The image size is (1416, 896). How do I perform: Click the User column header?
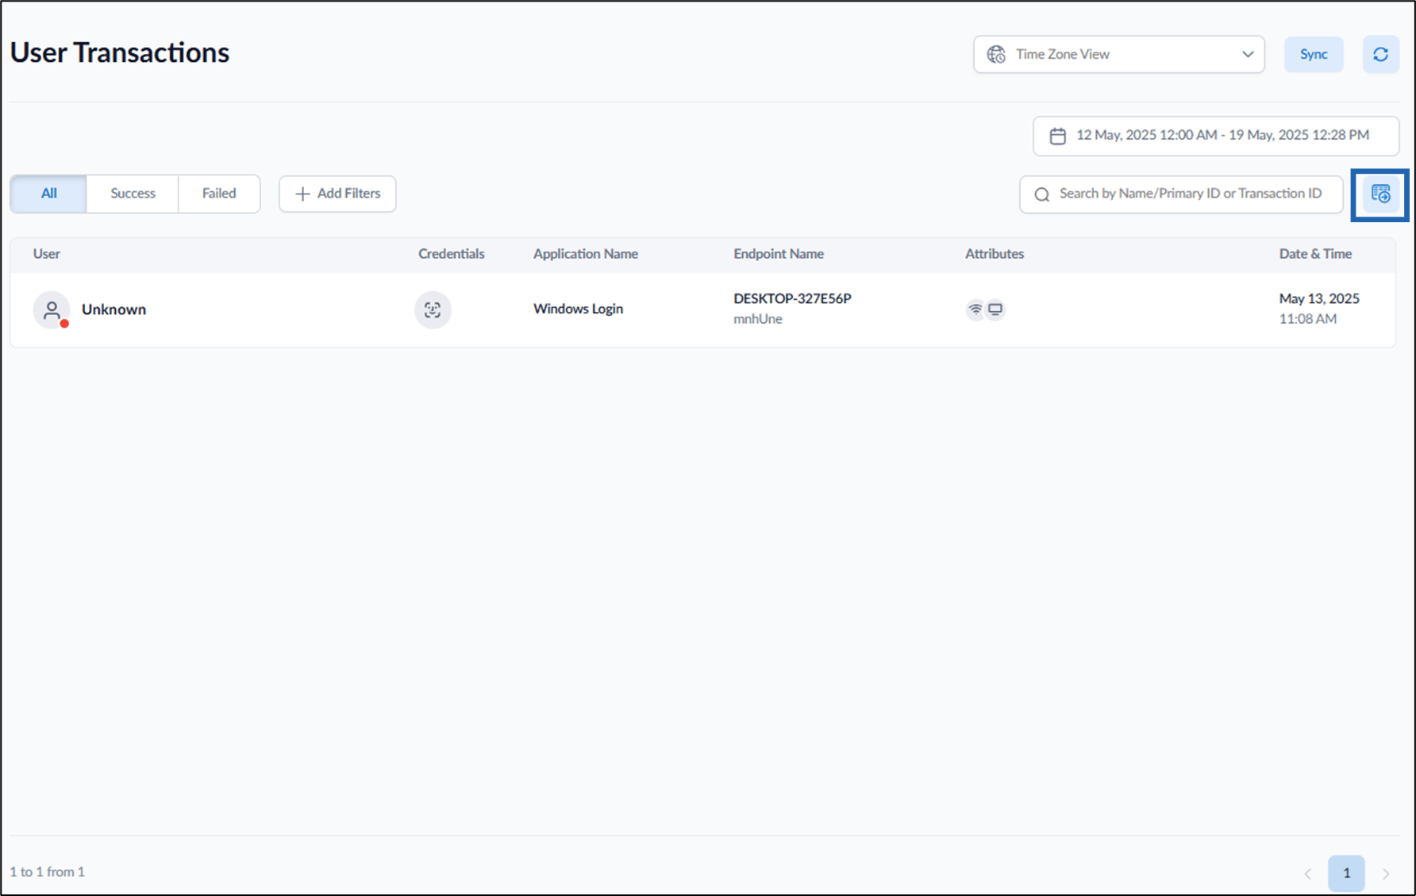point(46,254)
